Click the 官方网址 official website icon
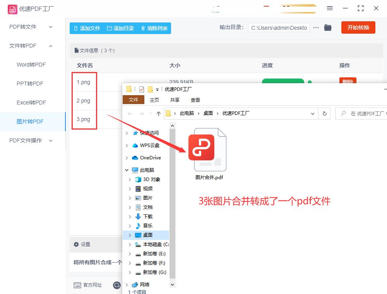Viewport: 387px width, 294px height. pyautogui.click(x=77, y=285)
